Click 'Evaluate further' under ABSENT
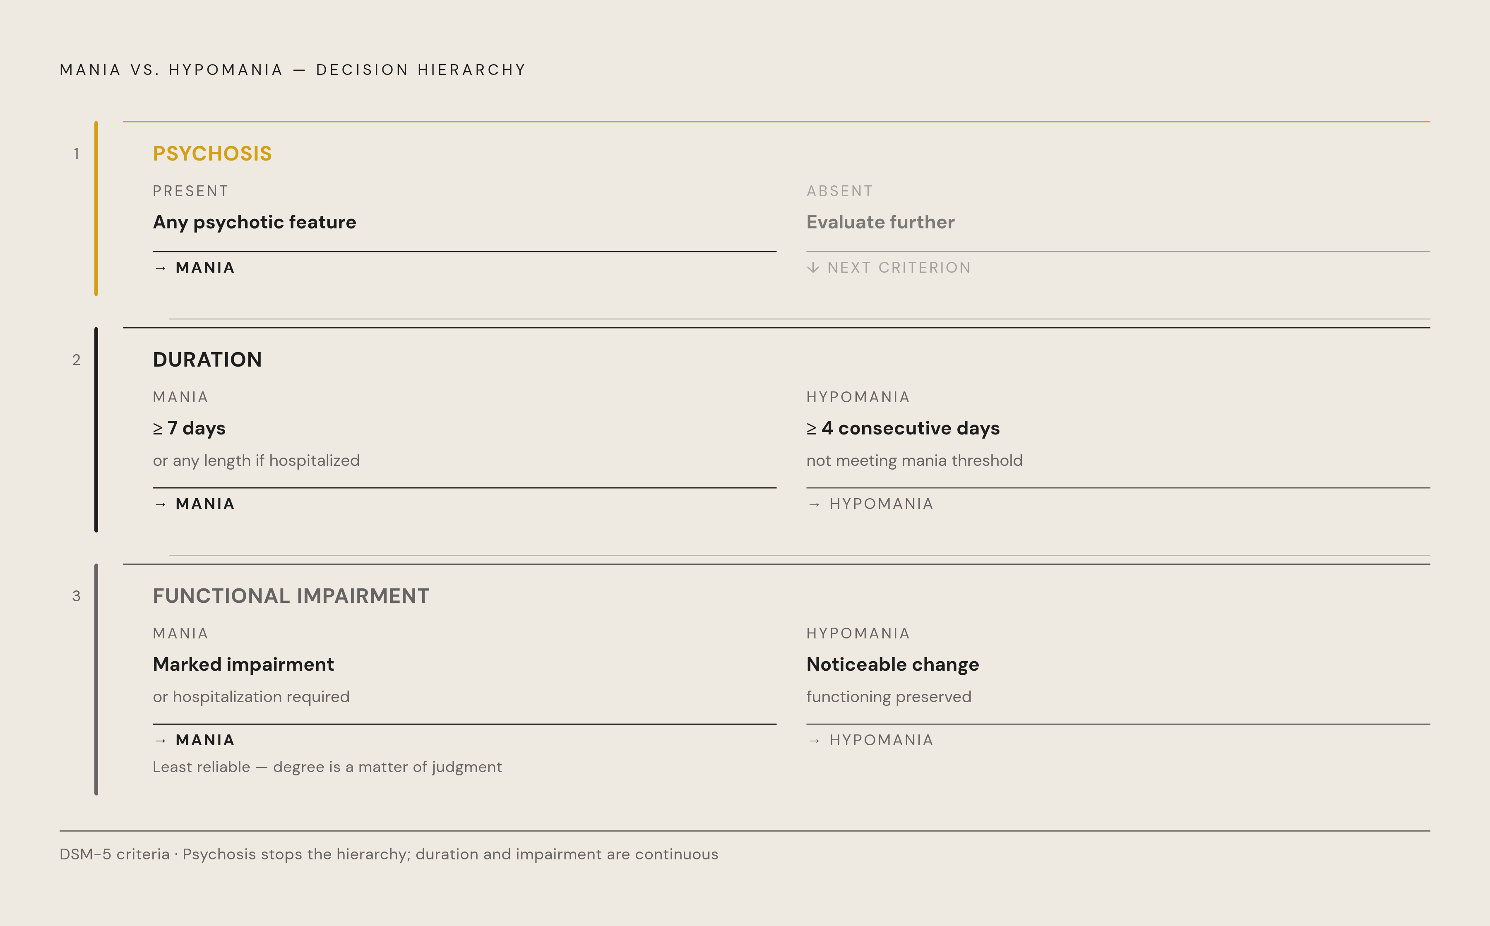 pyautogui.click(x=880, y=222)
